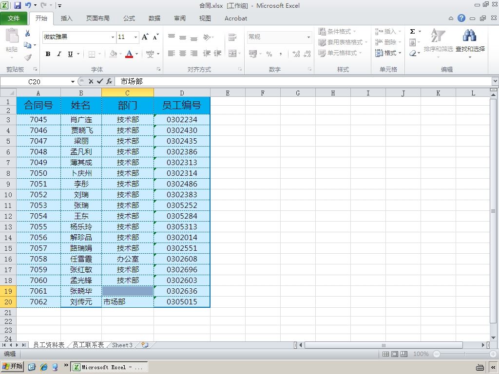This screenshot has width=499, height=374.
Task: Open the font size dropdown showing 11
Action: pyautogui.click(x=135, y=37)
